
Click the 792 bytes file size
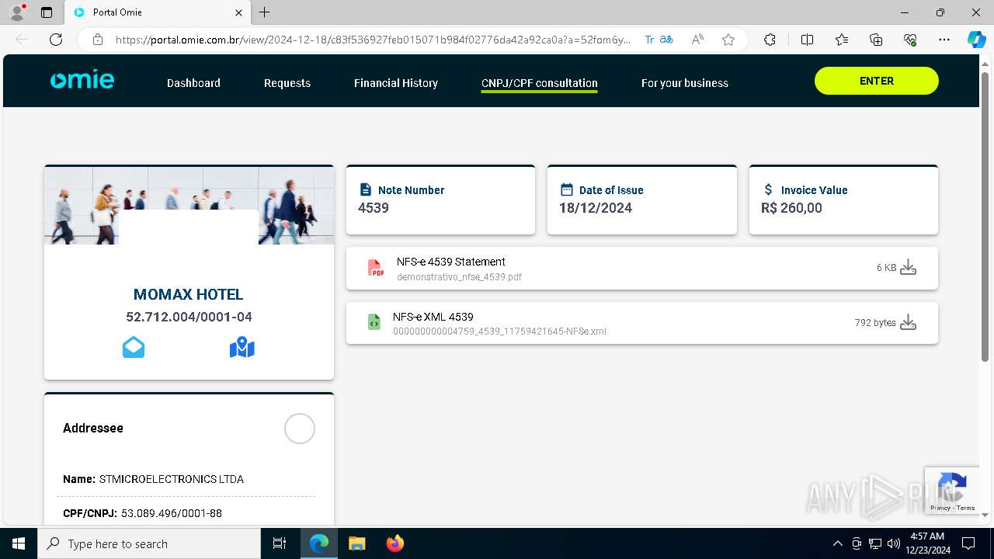(875, 323)
